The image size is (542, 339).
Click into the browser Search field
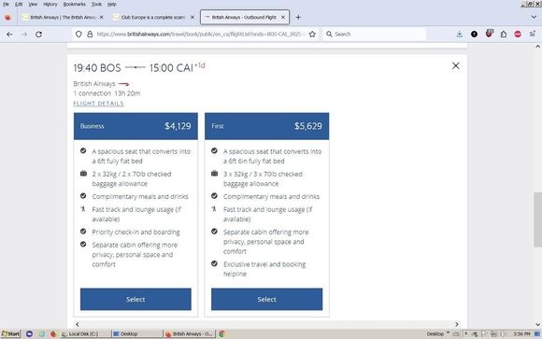pos(375,35)
